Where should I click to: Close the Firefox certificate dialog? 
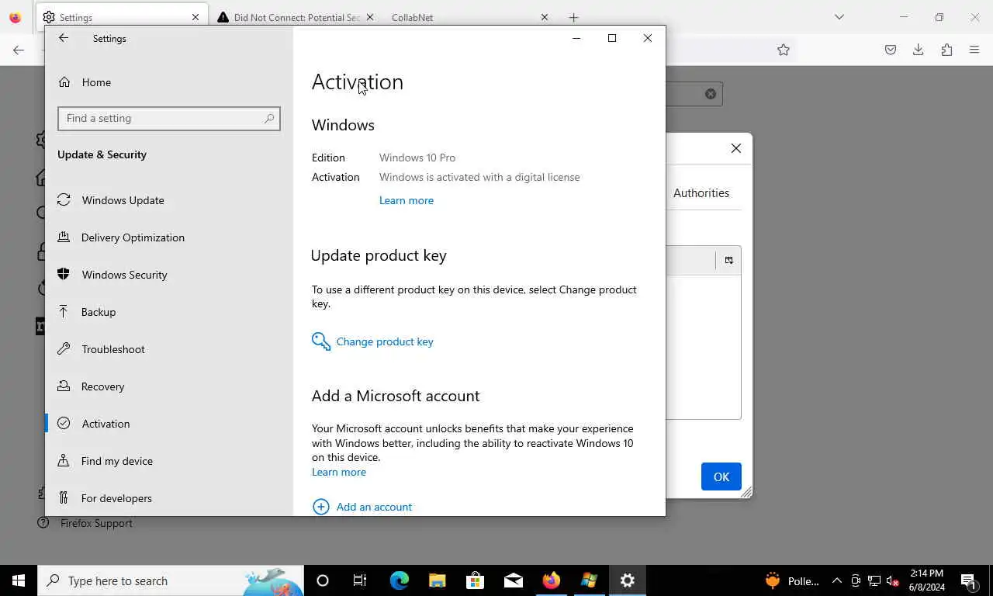coord(736,148)
